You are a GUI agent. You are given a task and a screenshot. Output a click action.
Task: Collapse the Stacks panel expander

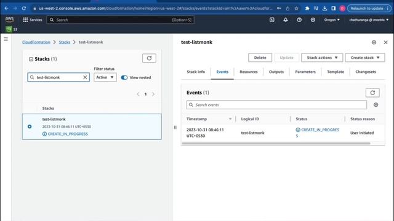[31, 59]
